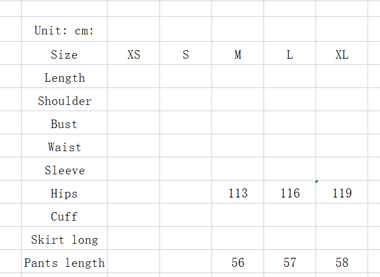Click the 'Cuff' row label cell

tap(64, 217)
